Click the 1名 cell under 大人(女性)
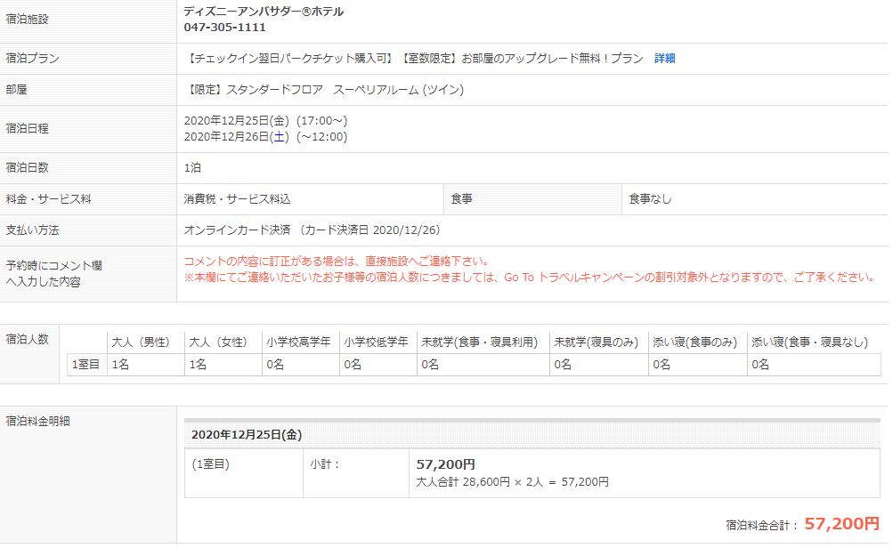The height and width of the screenshot is (548, 893). tap(223, 365)
